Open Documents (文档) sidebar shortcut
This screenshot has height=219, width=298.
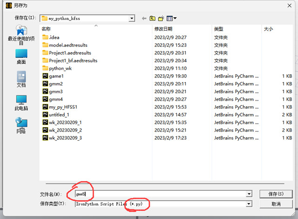(21, 79)
